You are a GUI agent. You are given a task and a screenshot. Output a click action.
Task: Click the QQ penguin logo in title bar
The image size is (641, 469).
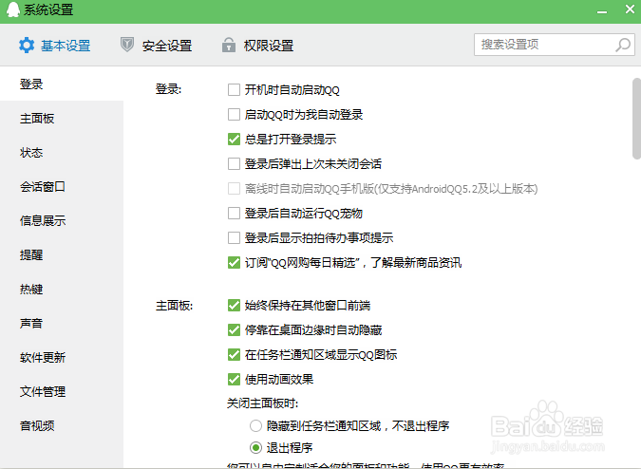[x=13, y=9]
